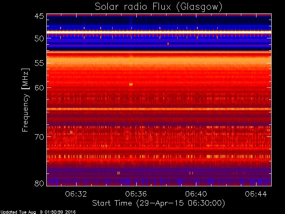Click the 'Updated Tue Aug 9 01:50:59 2016' timestamp
This screenshot has width=285, height=214.
tap(38, 212)
